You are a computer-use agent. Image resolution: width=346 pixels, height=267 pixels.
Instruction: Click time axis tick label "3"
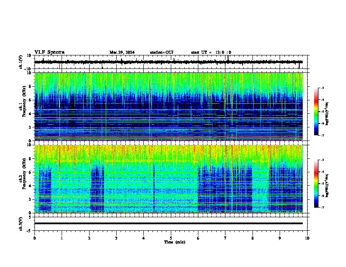[x=116, y=238]
